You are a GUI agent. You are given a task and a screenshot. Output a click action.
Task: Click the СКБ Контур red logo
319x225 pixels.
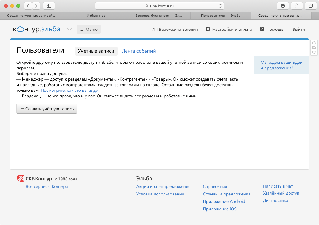click(20, 179)
